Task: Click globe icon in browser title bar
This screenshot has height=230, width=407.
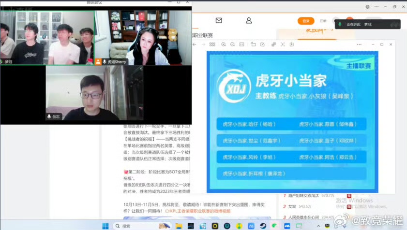Action: click(x=367, y=7)
